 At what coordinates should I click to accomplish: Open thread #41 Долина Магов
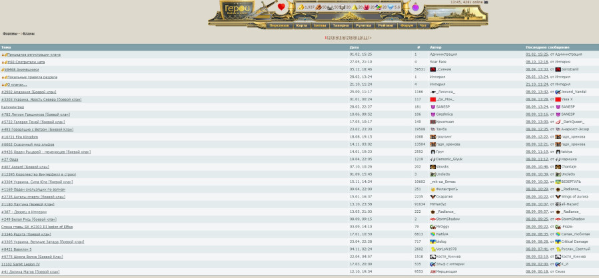30,271
